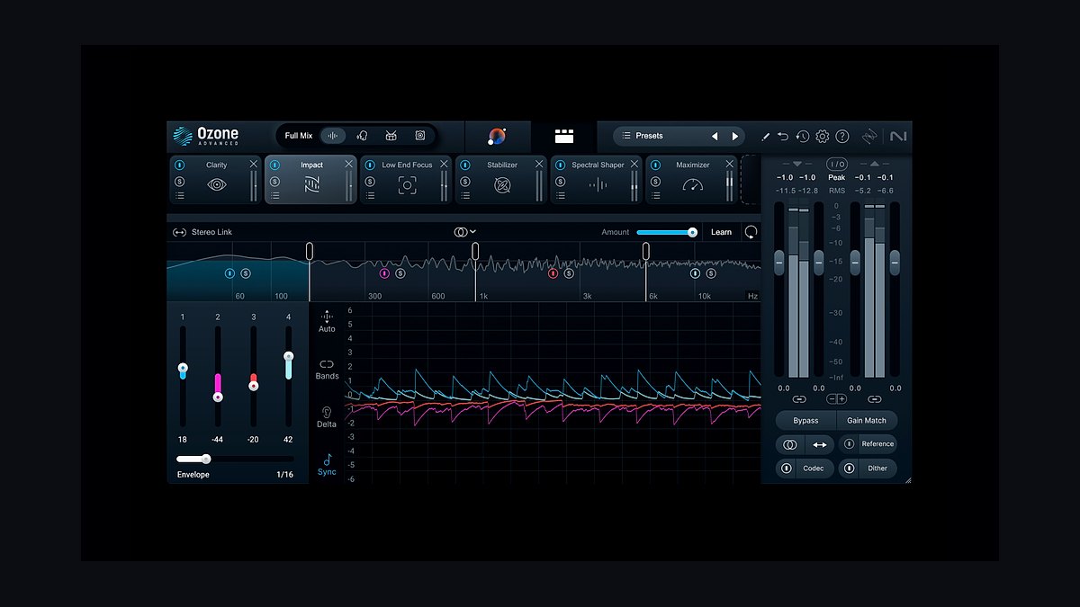Select the Full Mix waveform focus icon

(333, 136)
